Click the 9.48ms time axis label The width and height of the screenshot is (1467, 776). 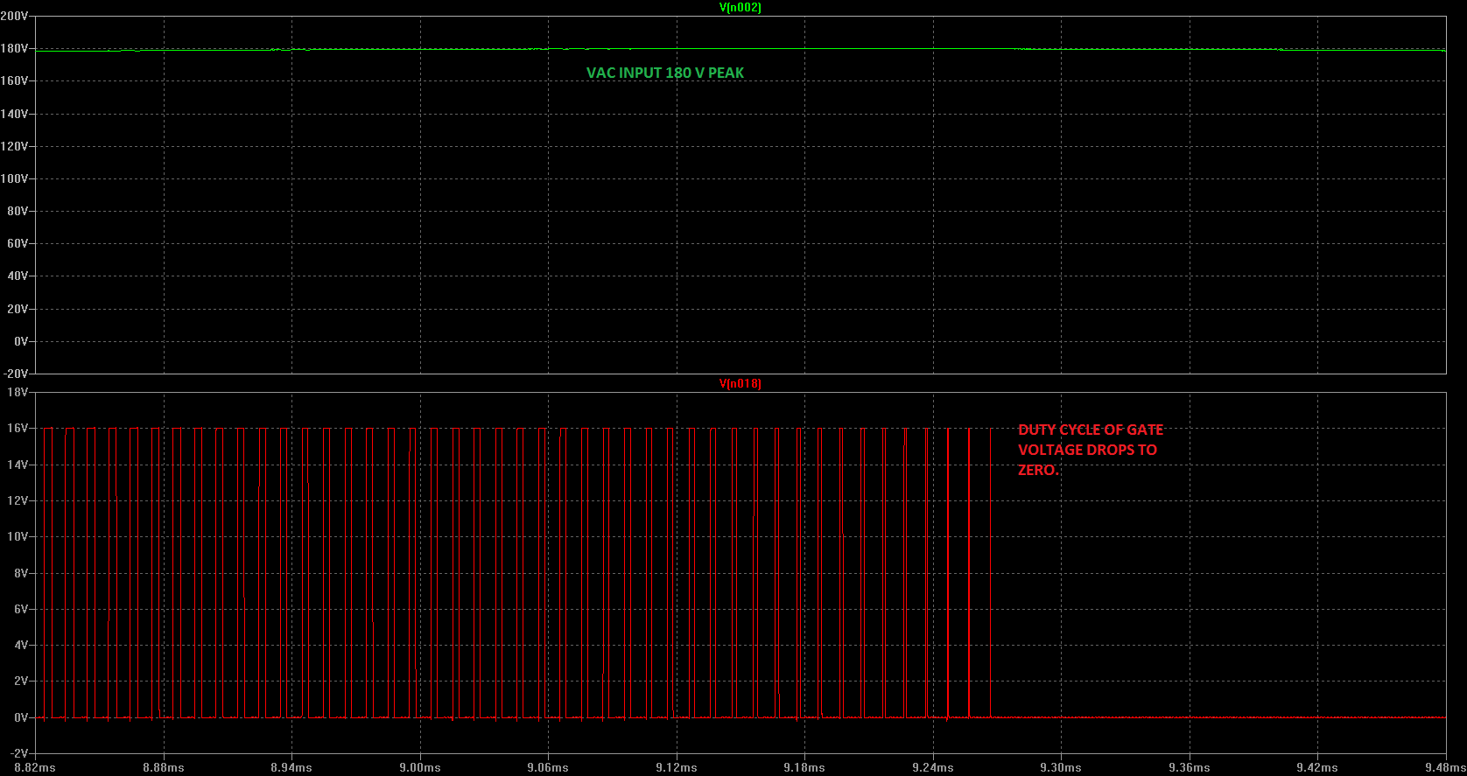point(1445,767)
